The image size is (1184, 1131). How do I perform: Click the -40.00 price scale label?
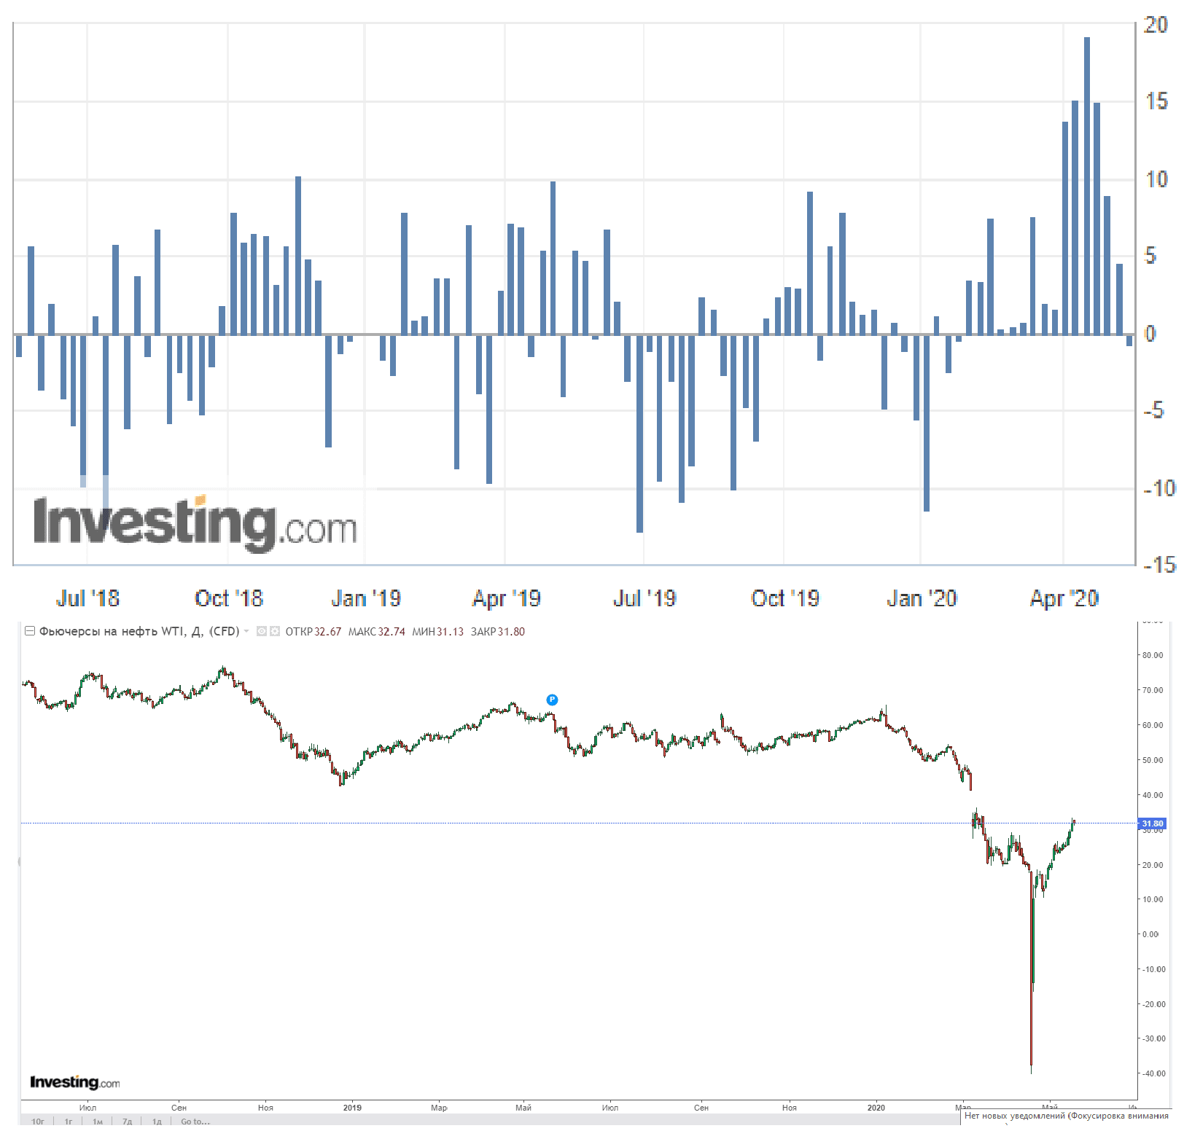[x=1153, y=1073]
